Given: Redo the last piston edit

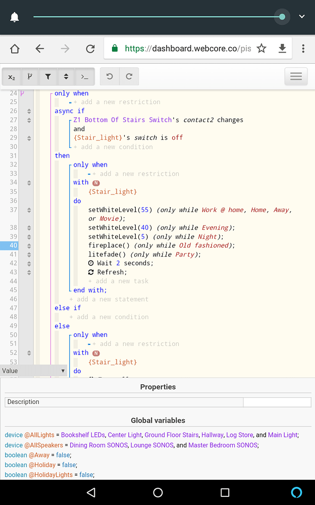Looking at the screenshot, I should [129, 77].
